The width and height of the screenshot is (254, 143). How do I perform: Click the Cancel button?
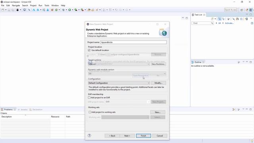pyautogui.click(x=160, y=136)
